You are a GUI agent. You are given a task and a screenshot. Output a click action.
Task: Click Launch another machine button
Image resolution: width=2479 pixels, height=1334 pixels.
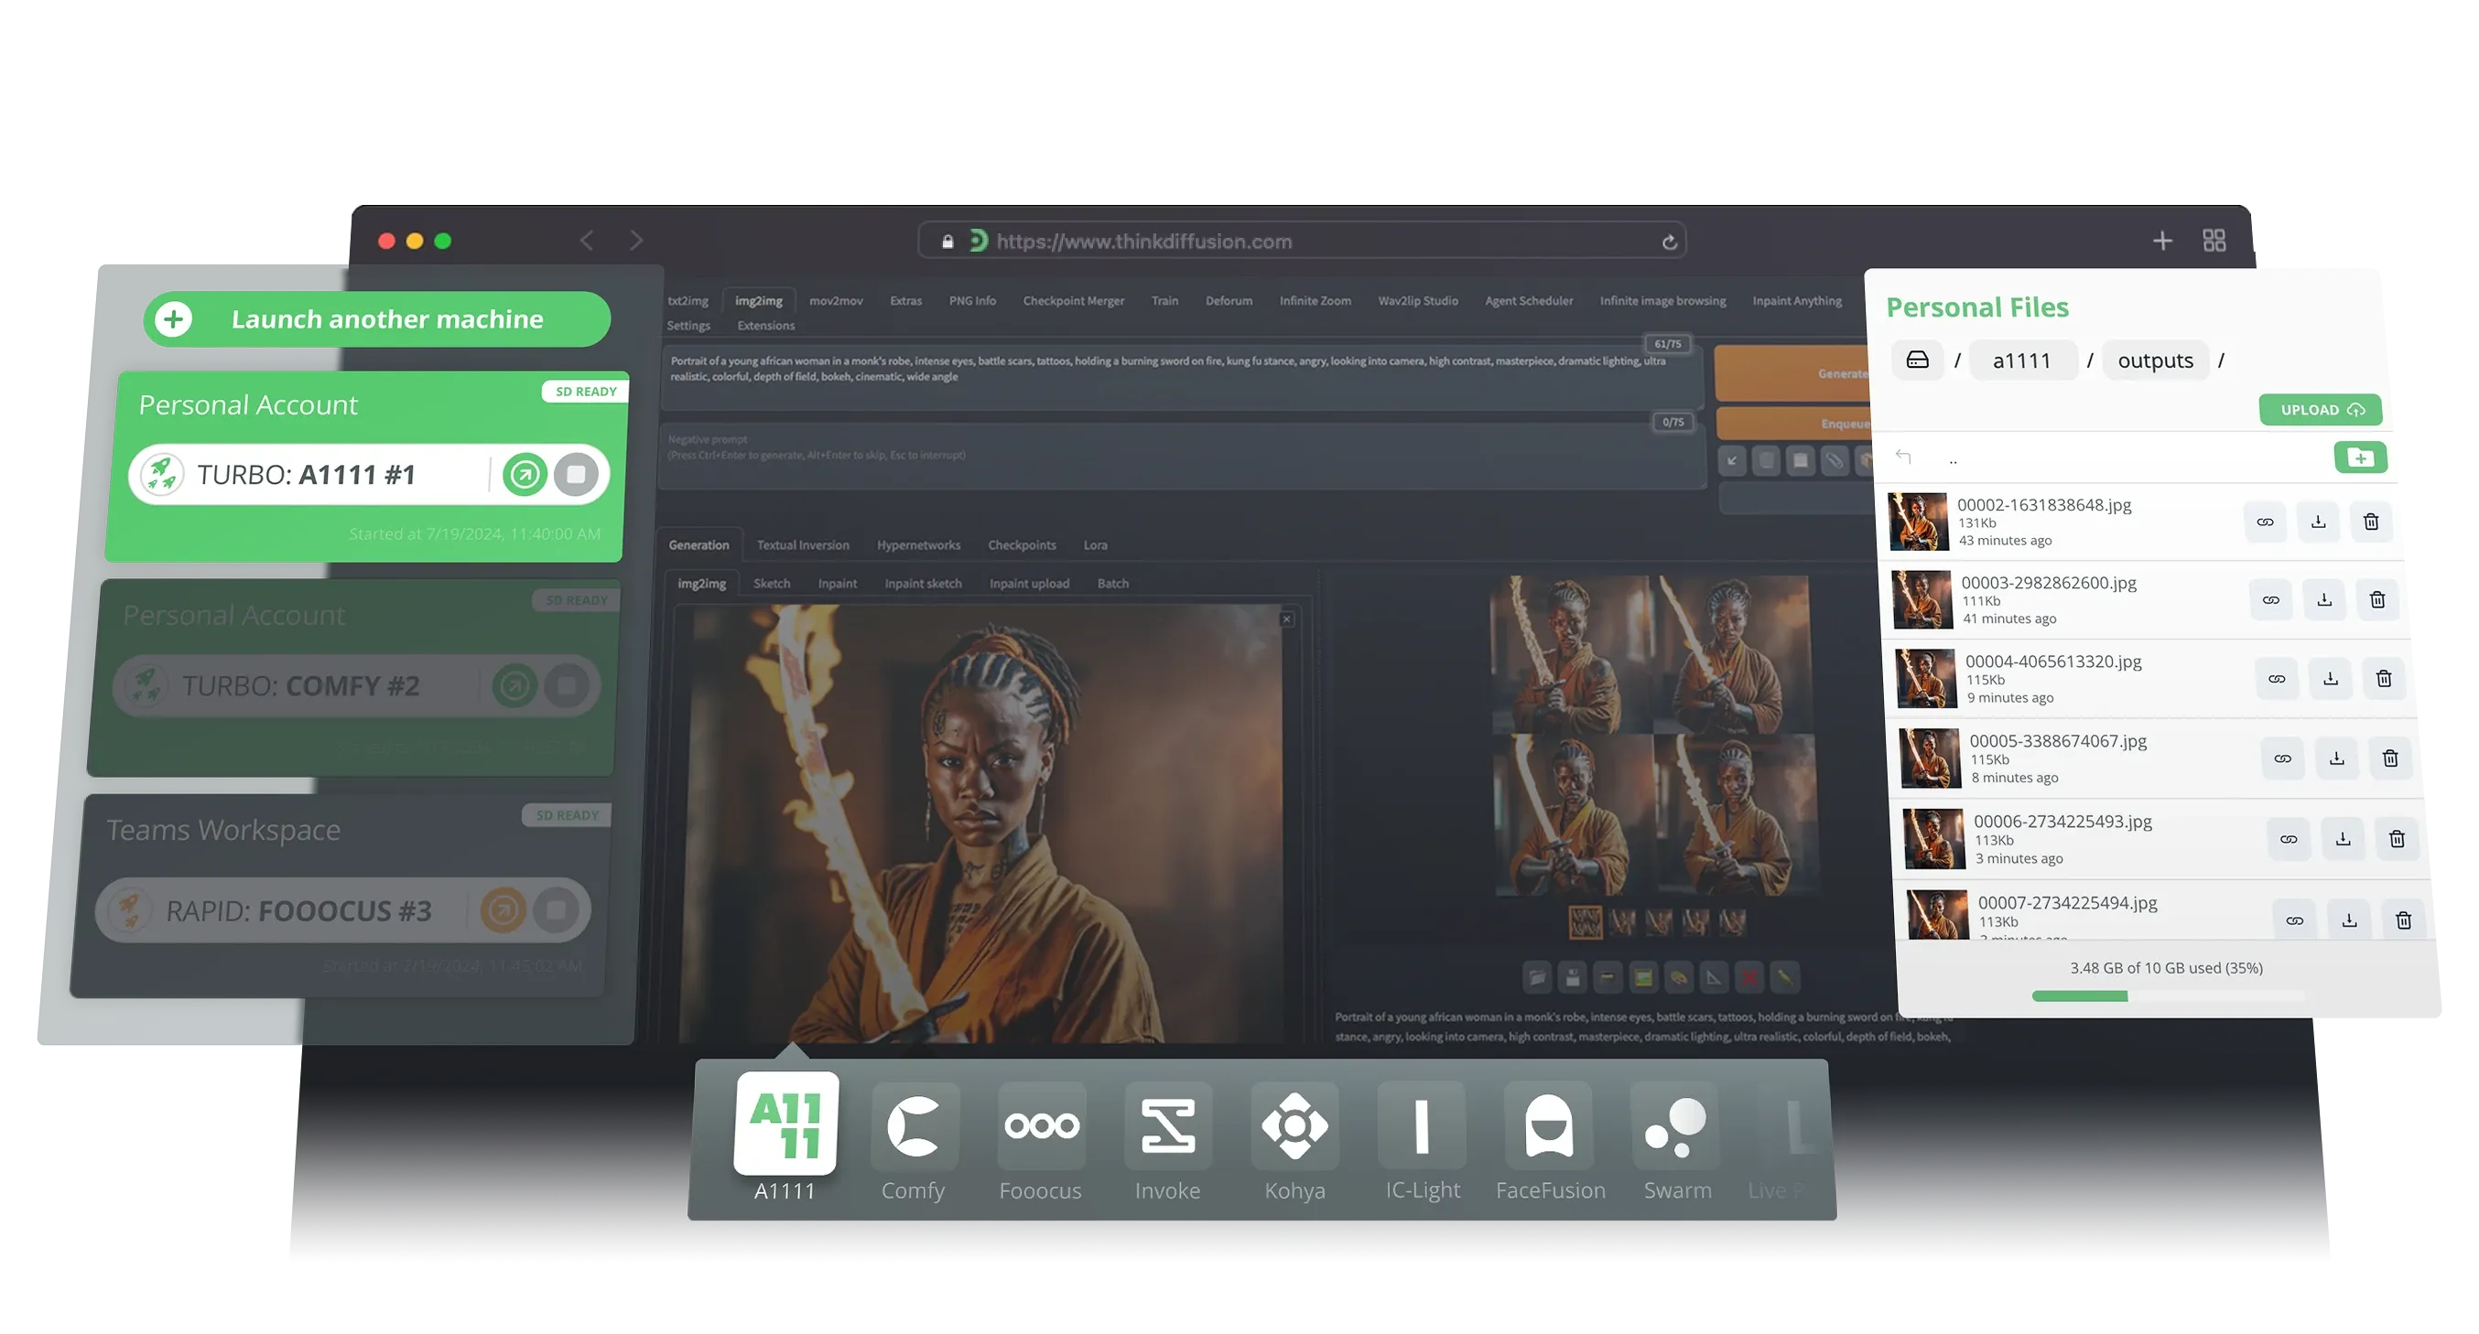(376, 318)
